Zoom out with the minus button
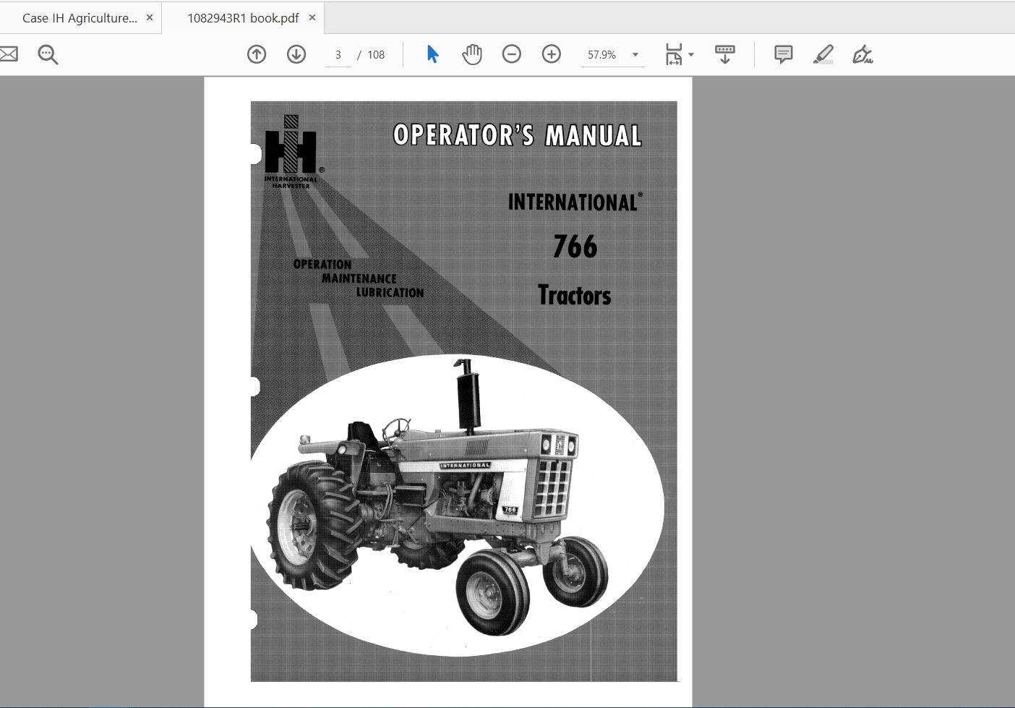This screenshot has width=1015, height=708. [x=512, y=54]
